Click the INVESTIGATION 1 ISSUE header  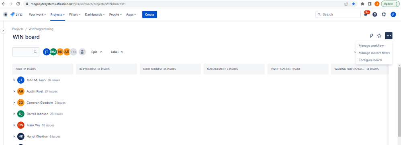(298, 69)
